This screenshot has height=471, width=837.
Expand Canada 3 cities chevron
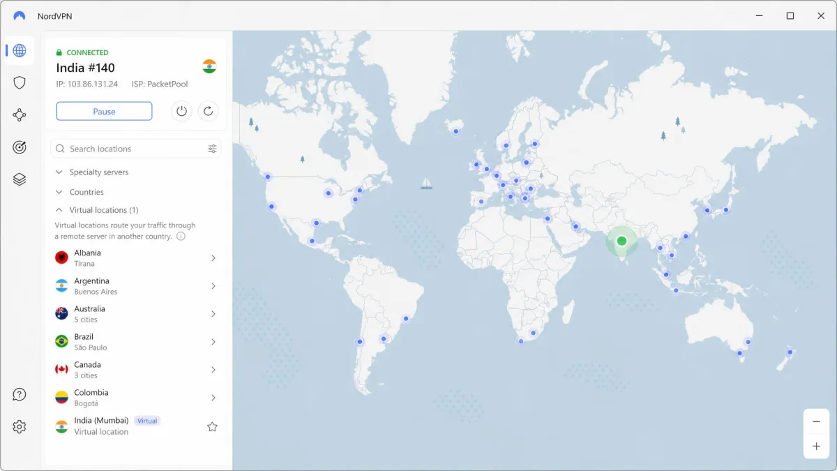pos(213,370)
